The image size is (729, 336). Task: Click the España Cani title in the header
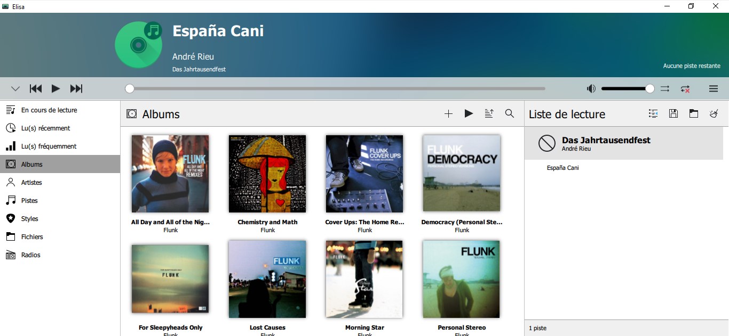click(x=218, y=31)
